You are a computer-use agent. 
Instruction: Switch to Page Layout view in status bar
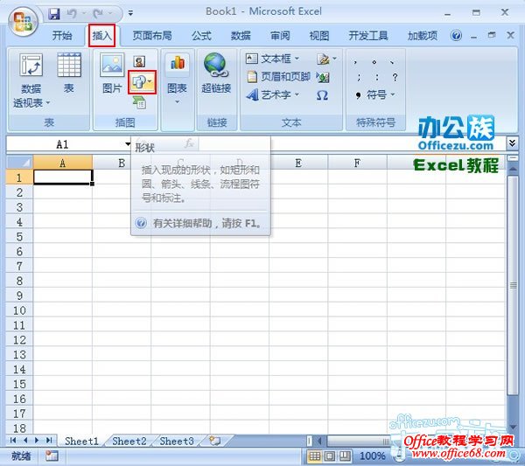tap(332, 456)
